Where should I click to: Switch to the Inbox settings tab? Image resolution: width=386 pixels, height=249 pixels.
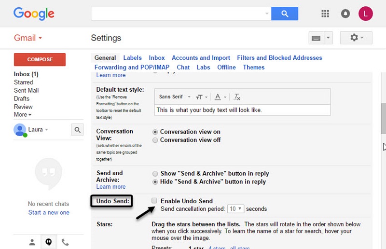pyautogui.click(x=156, y=58)
